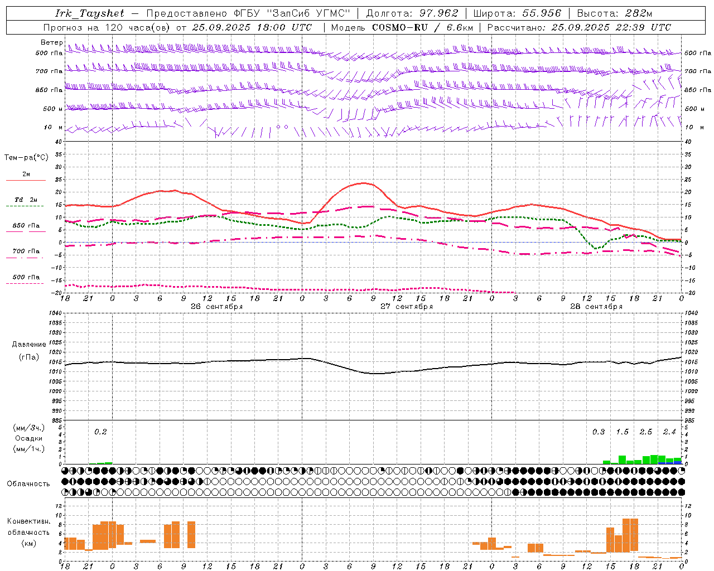714x571 pixels.
Task: Click the Модель COSMO-RU / 6.6км label
Action: point(402,27)
